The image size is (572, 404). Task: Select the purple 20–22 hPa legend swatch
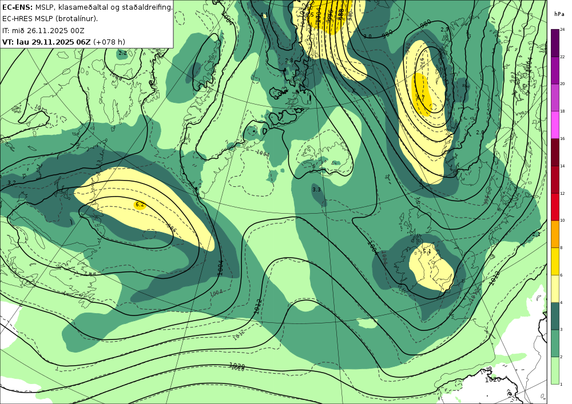click(x=555, y=70)
